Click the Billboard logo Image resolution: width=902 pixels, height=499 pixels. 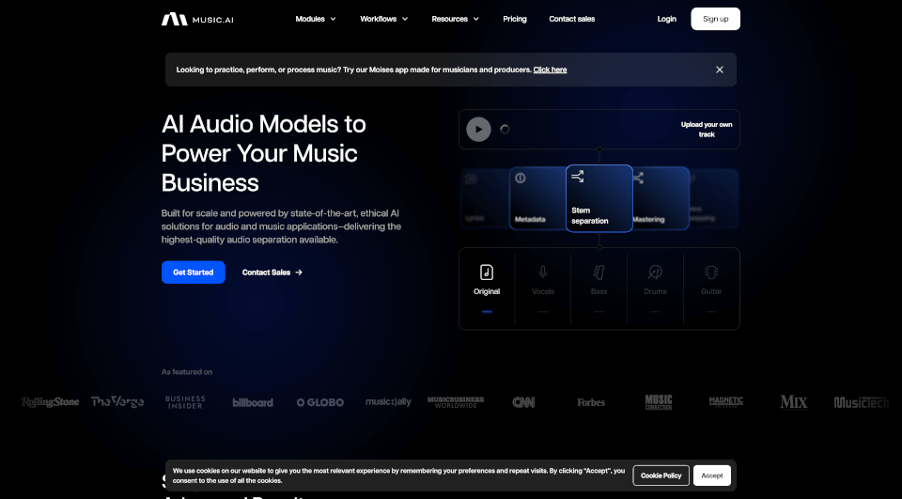click(253, 402)
